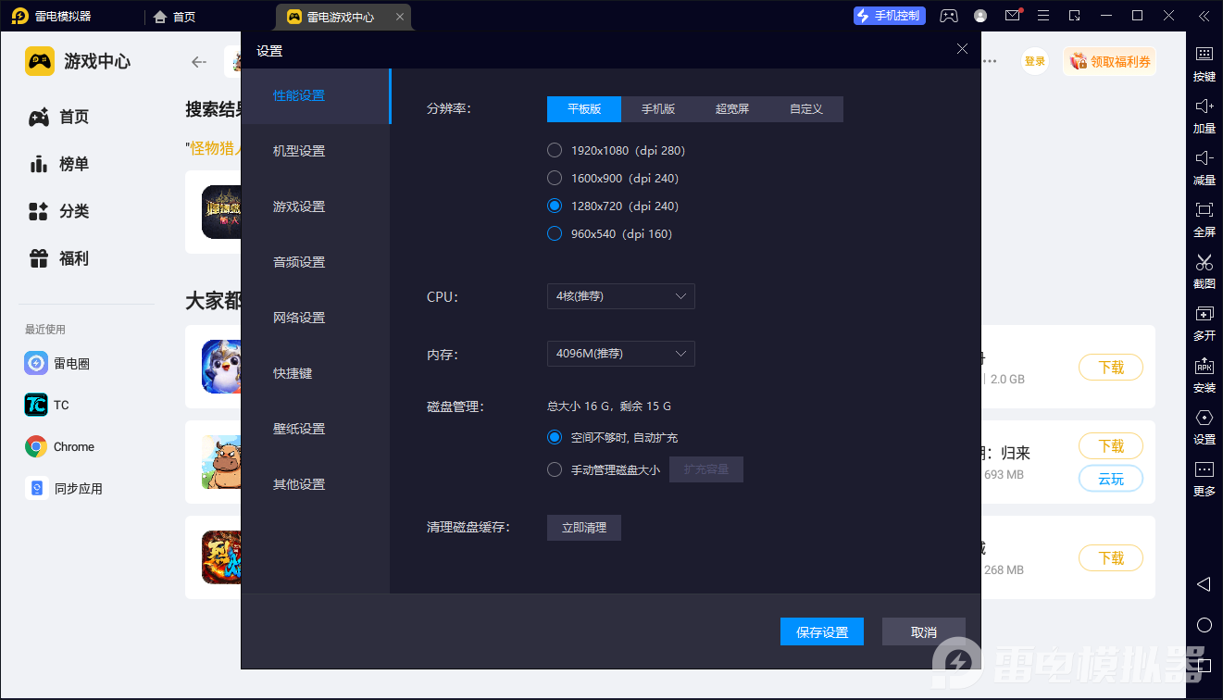The height and width of the screenshot is (700, 1223).
Task: Select 1920x1080 (dpi 280) resolution
Action: [555, 150]
